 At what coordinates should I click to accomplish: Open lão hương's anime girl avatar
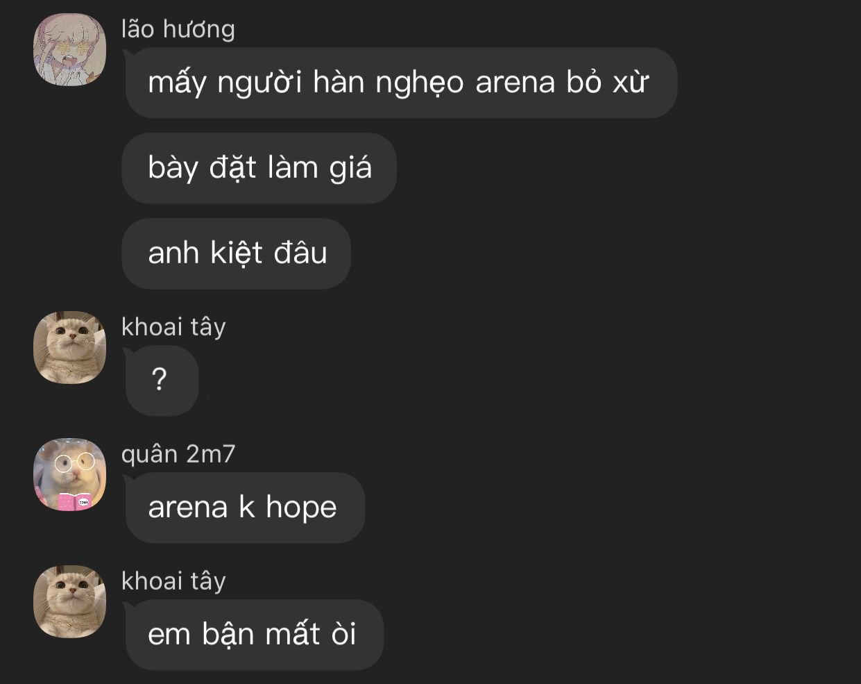pyautogui.click(x=69, y=49)
